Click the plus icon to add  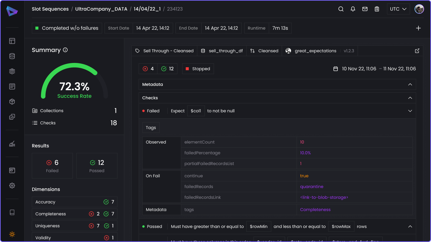[x=418, y=28]
